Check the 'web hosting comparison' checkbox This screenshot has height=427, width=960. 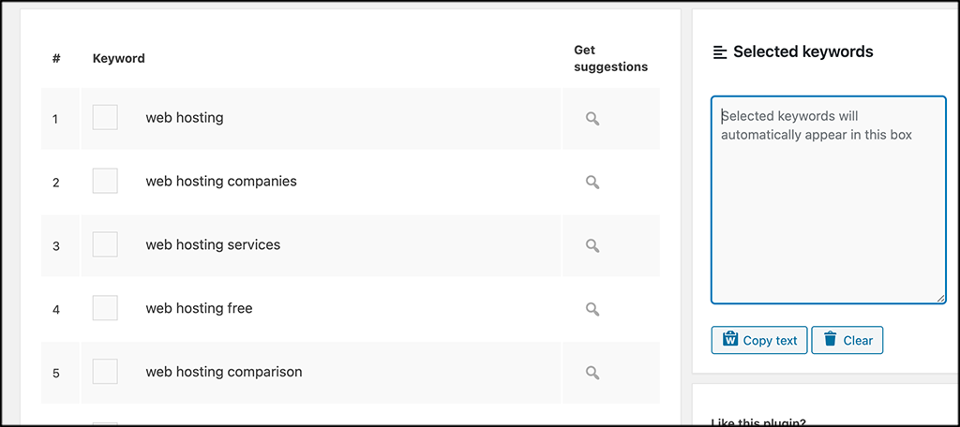pyautogui.click(x=105, y=372)
